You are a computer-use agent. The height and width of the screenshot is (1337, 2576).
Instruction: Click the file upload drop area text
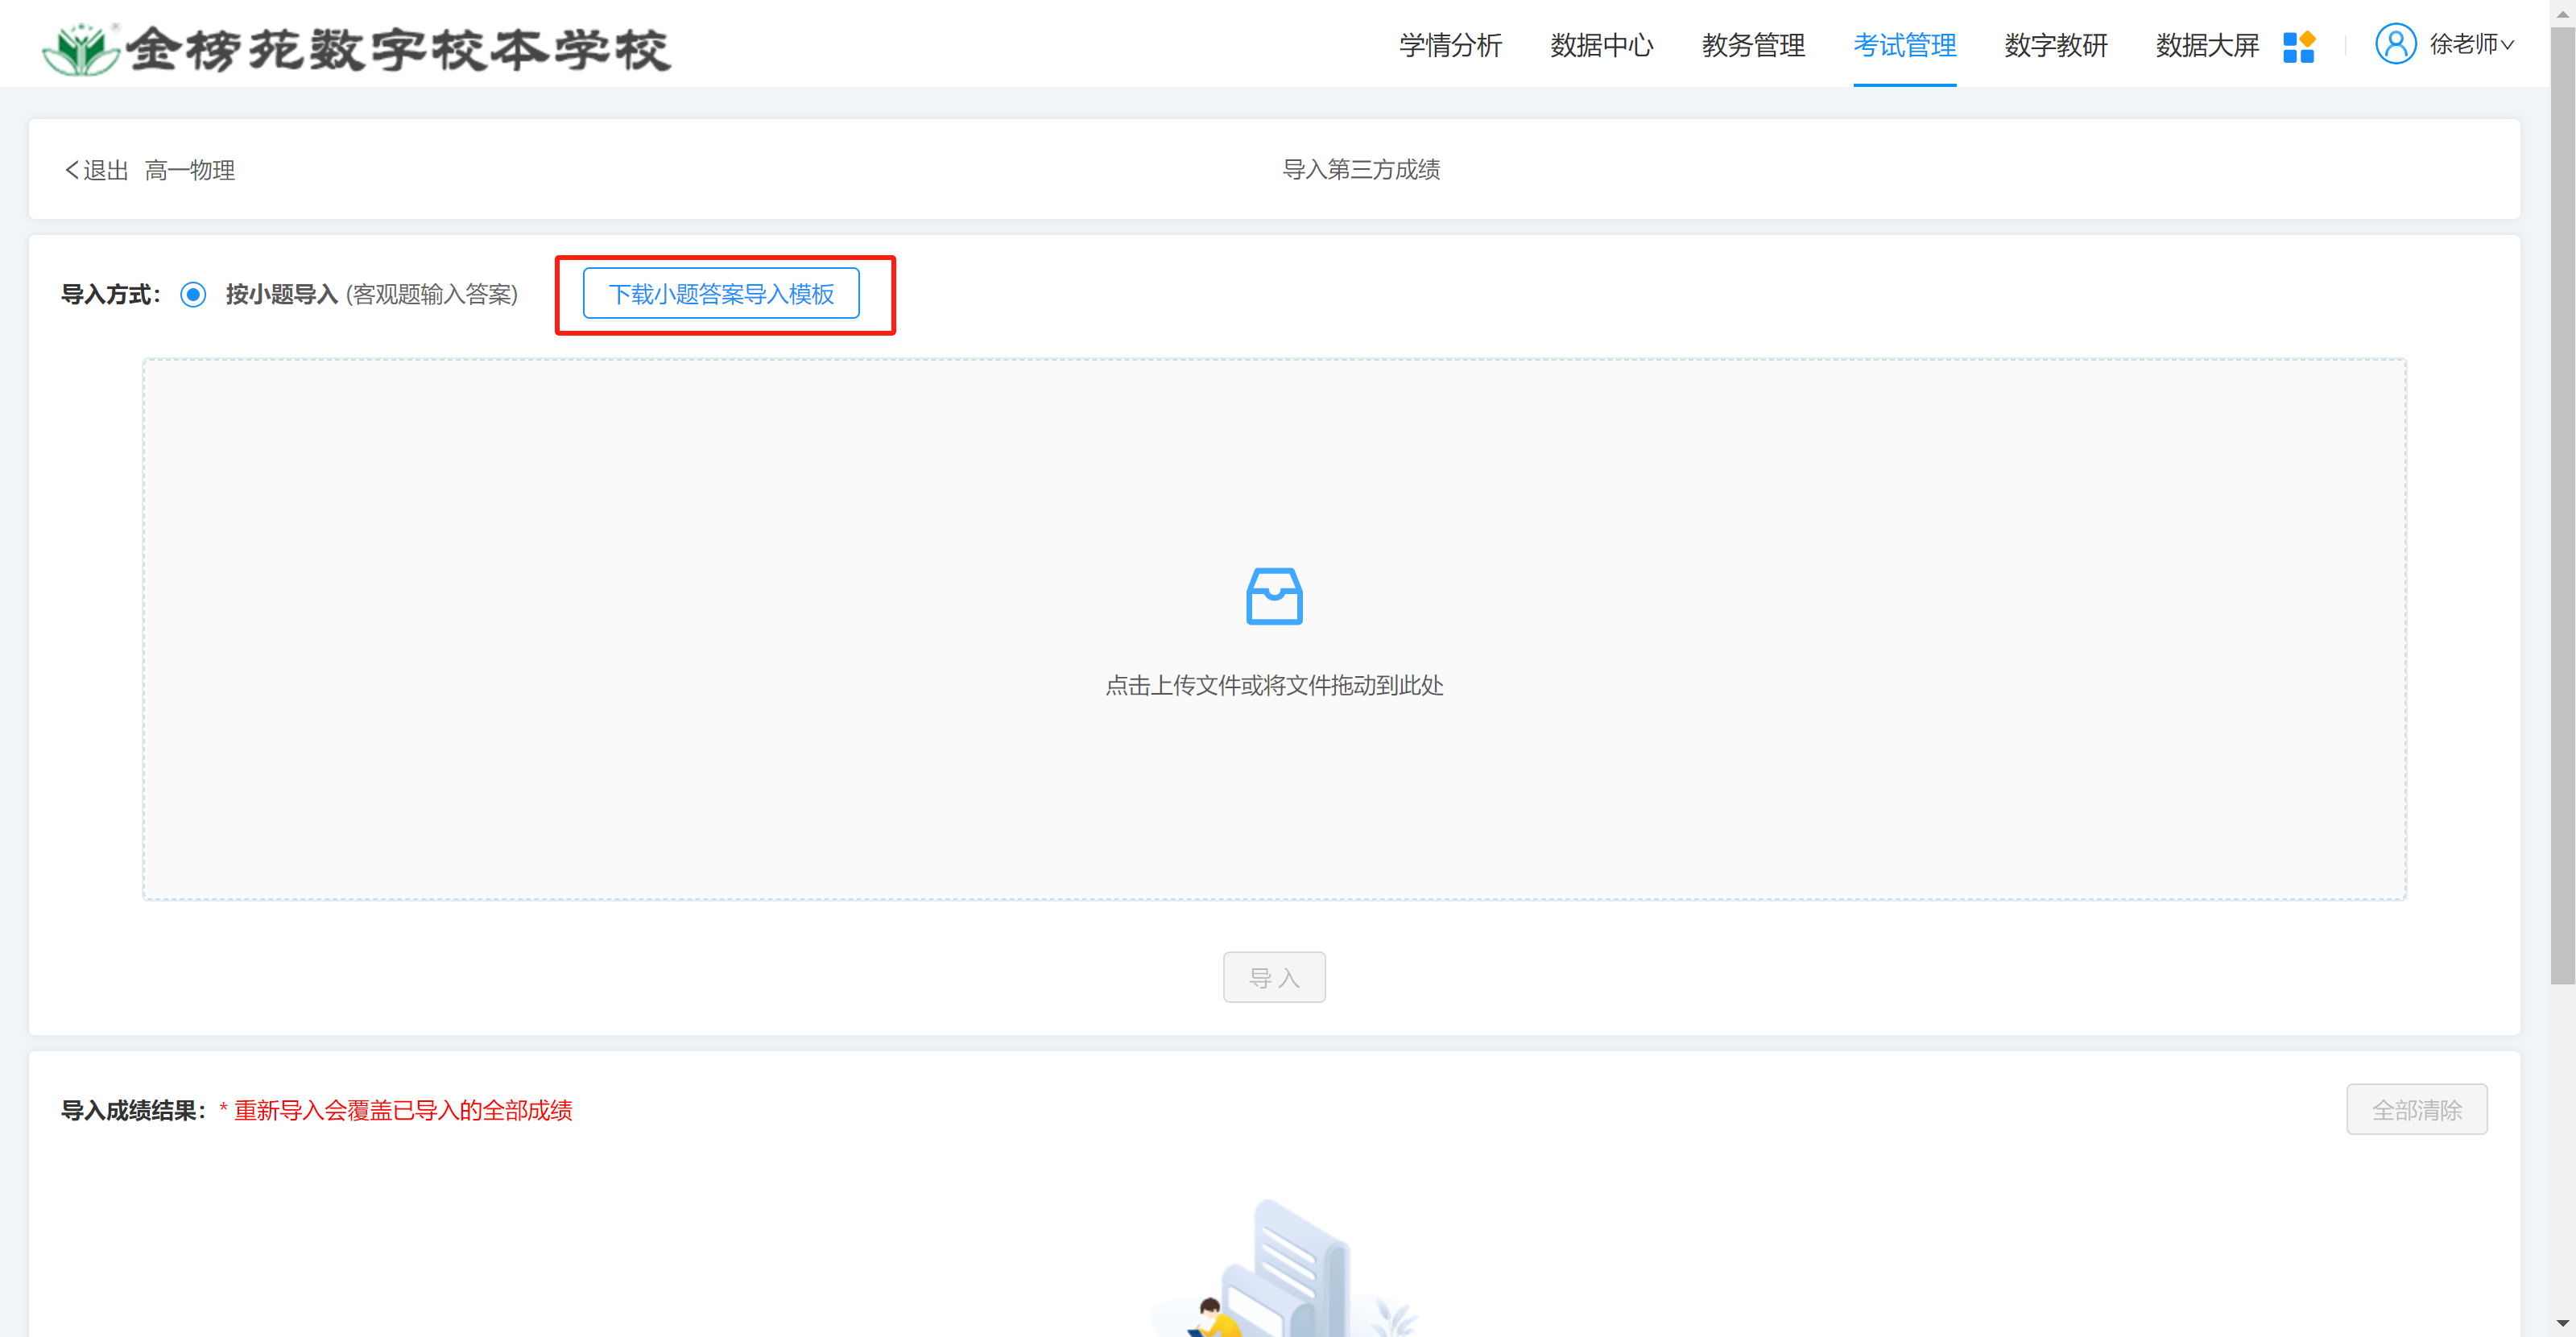1274,686
